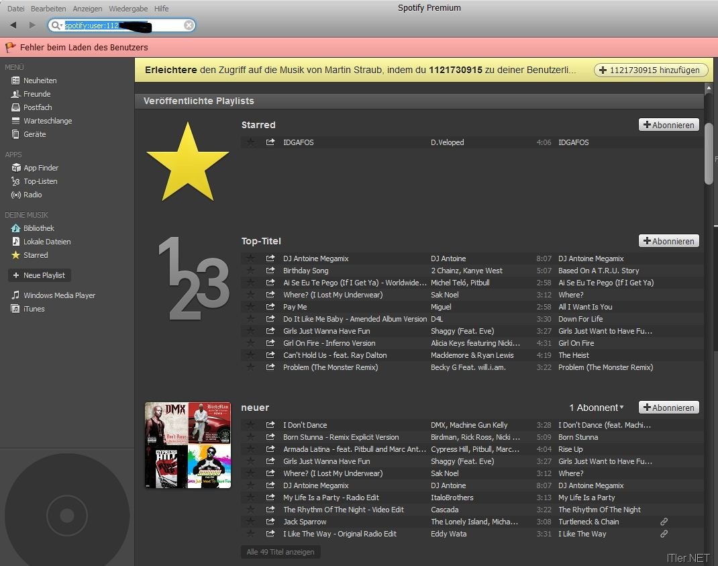718x566 pixels.
Task: Open the Hilfe menu
Action: coord(162,9)
